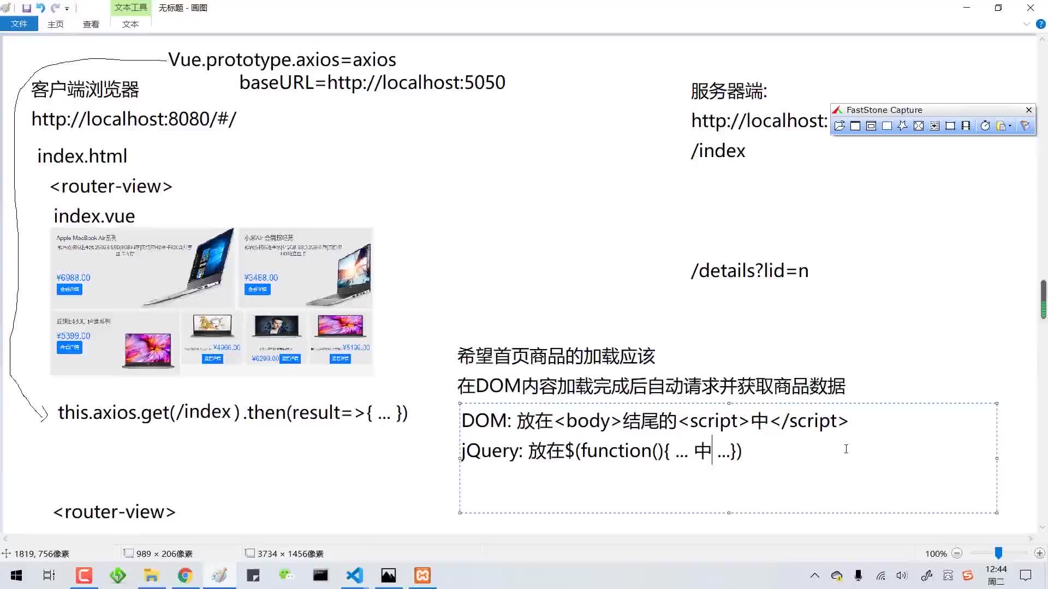Open XAMPP from the taskbar

[422, 575]
